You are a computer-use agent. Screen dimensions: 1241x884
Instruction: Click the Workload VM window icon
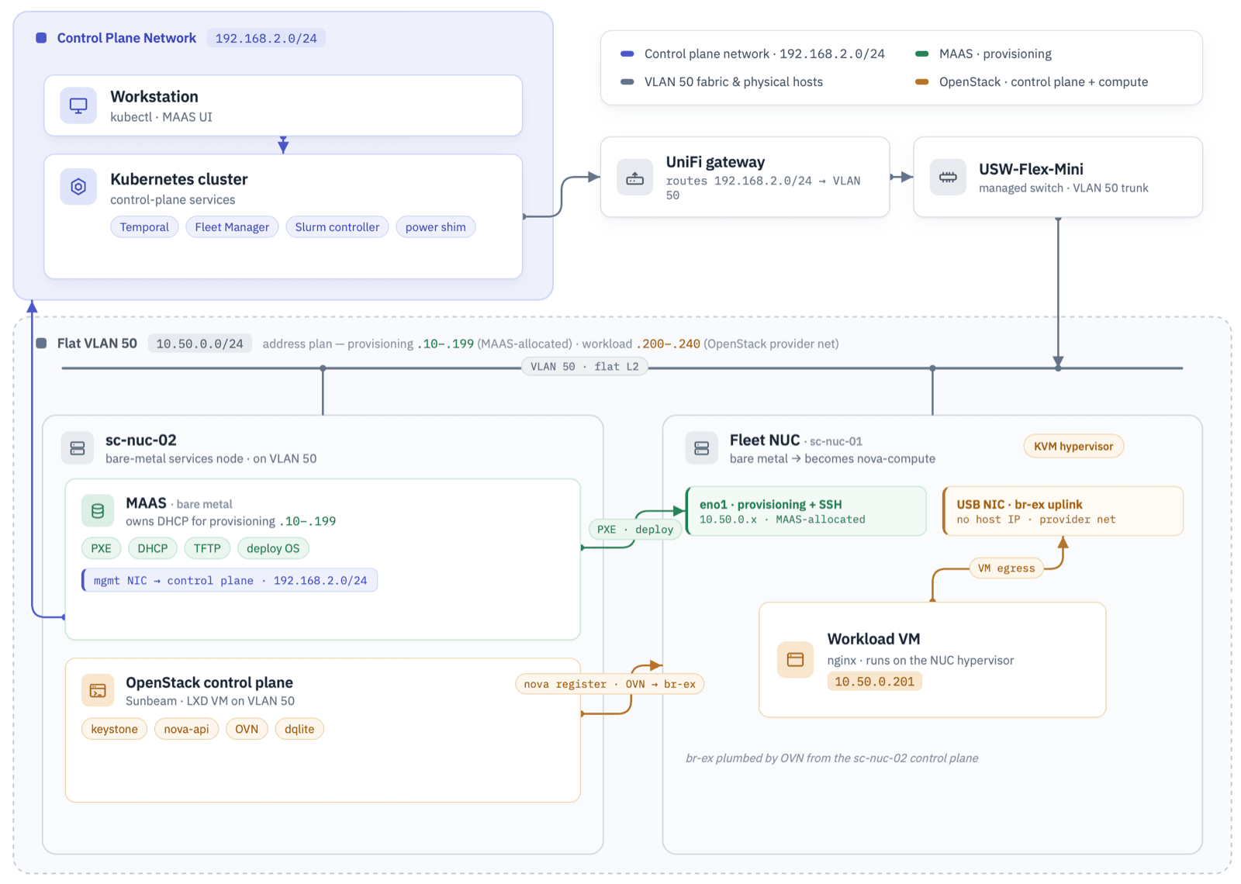pos(796,660)
